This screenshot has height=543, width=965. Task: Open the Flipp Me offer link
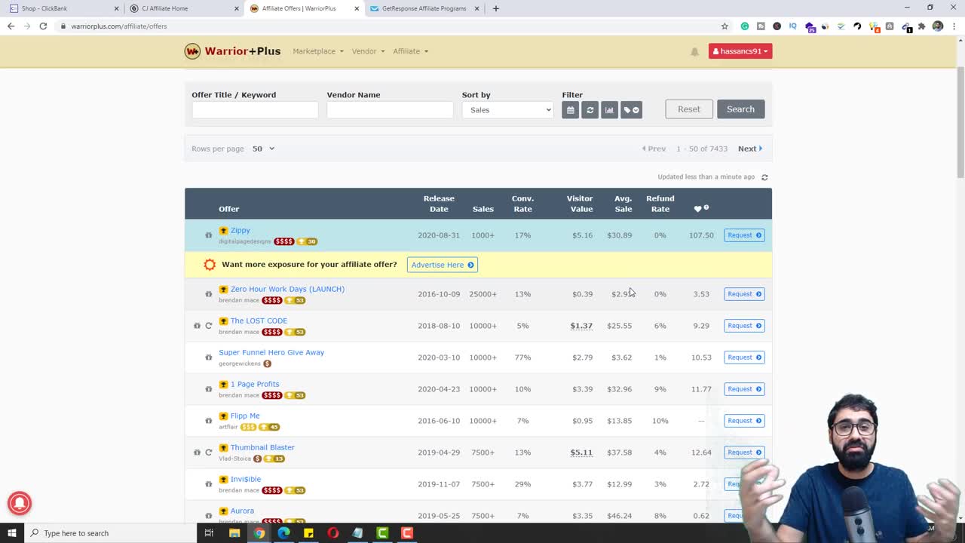[x=245, y=416]
